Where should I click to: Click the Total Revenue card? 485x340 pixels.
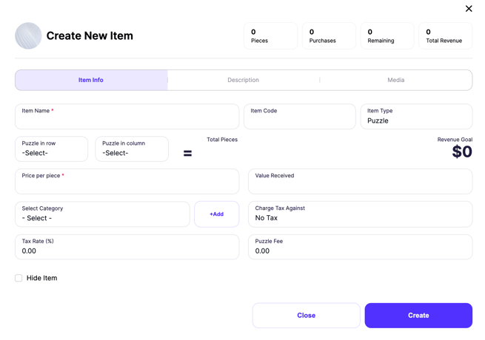tap(446, 35)
